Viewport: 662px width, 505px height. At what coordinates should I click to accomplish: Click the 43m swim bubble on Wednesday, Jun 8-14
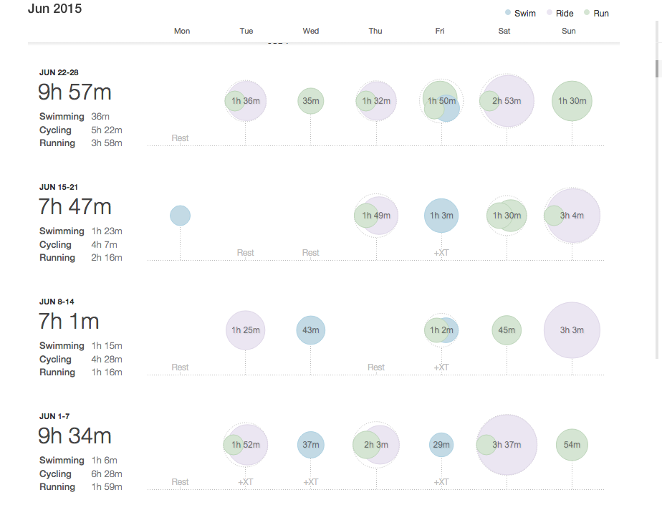[310, 330]
